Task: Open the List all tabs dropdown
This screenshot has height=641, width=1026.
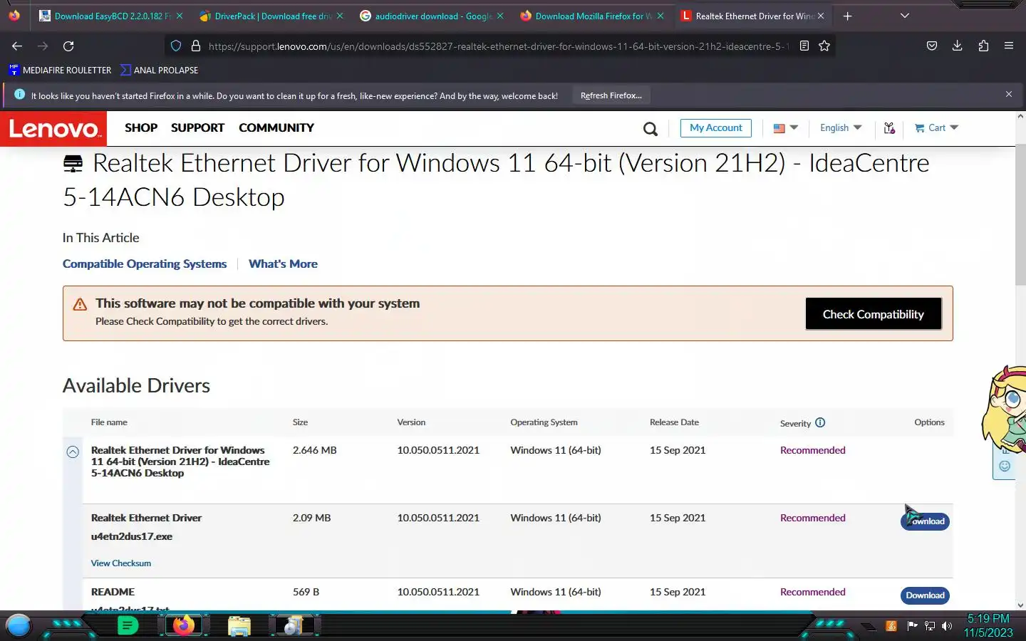Action: coord(905,16)
